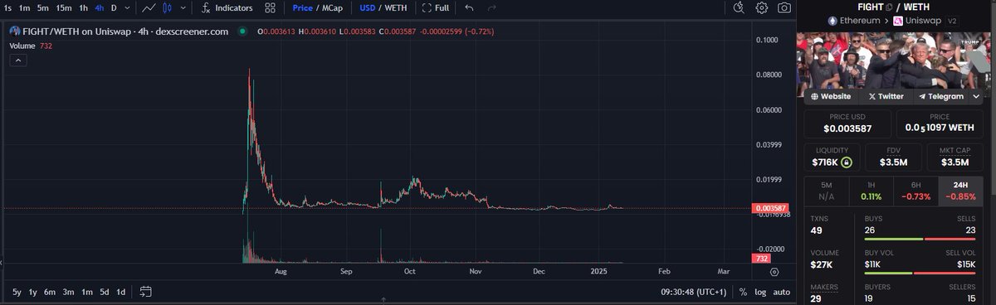
Task: Toggle auto scale
Action: pyautogui.click(x=781, y=292)
